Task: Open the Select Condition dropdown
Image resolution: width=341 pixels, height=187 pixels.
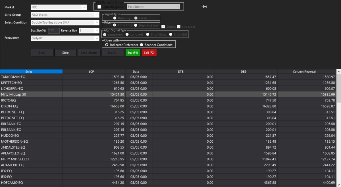Action: click(65, 22)
